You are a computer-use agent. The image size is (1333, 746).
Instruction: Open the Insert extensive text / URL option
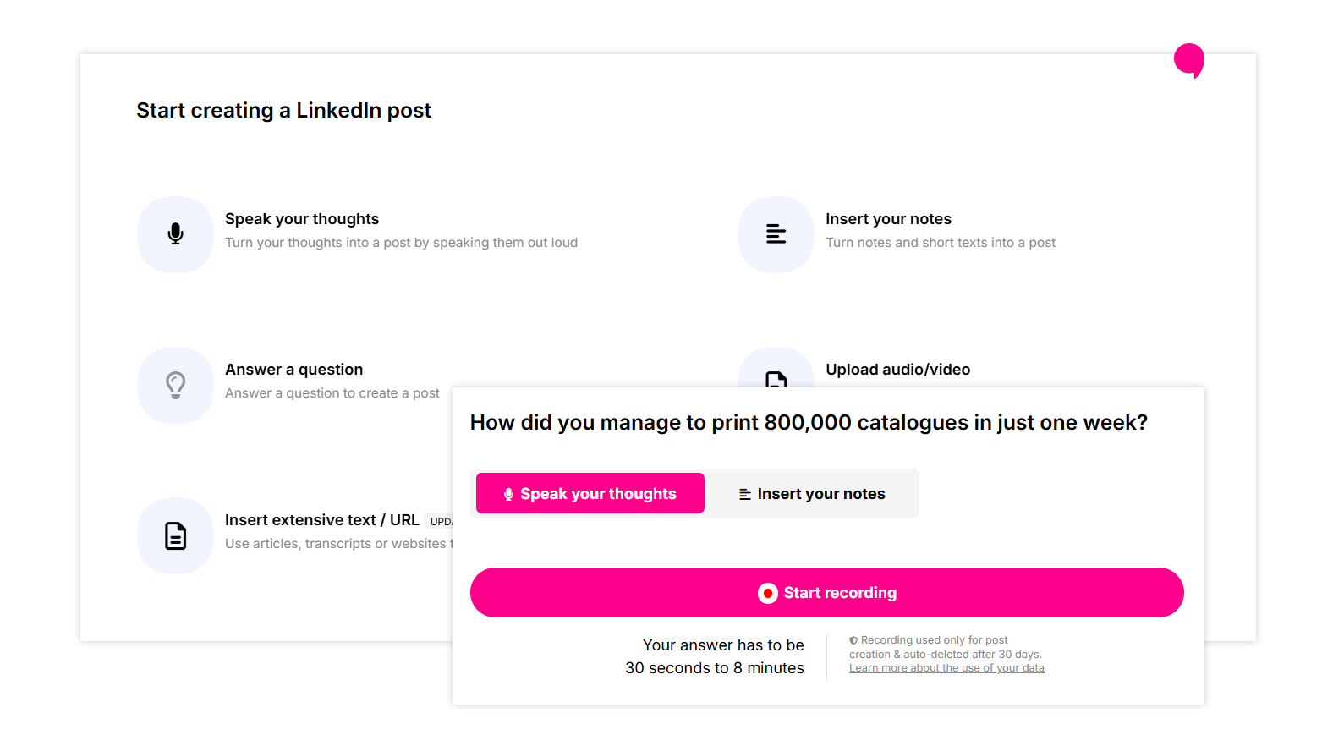point(321,520)
